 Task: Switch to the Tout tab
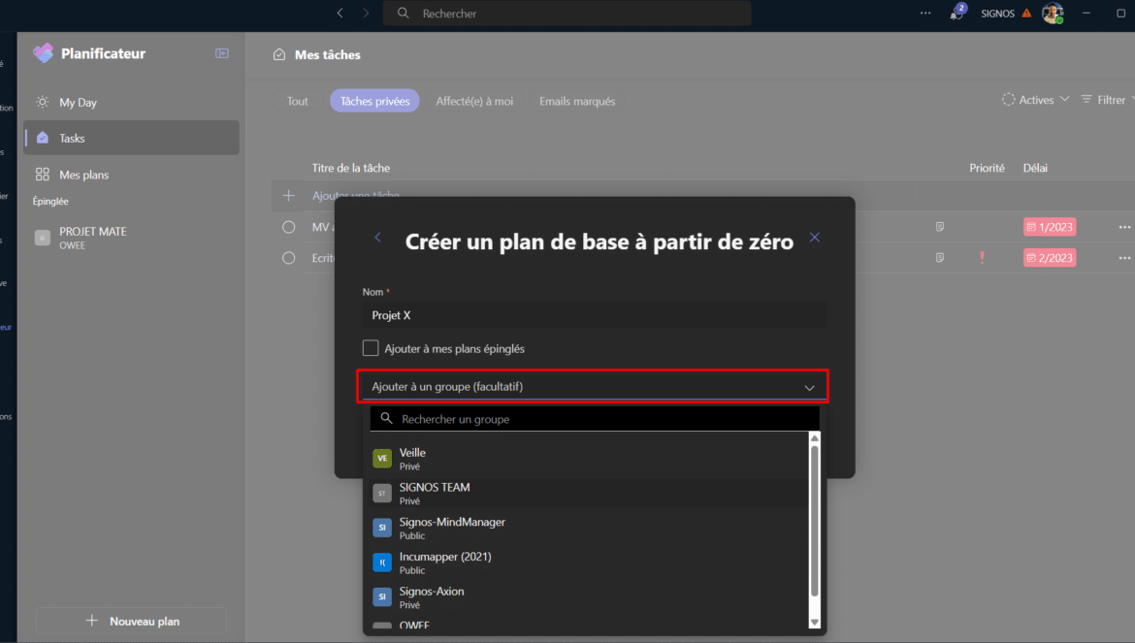click(298, 101)
